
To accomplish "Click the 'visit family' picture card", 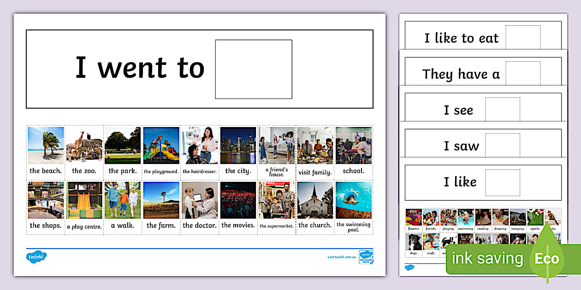I will (x=314, y=152).
